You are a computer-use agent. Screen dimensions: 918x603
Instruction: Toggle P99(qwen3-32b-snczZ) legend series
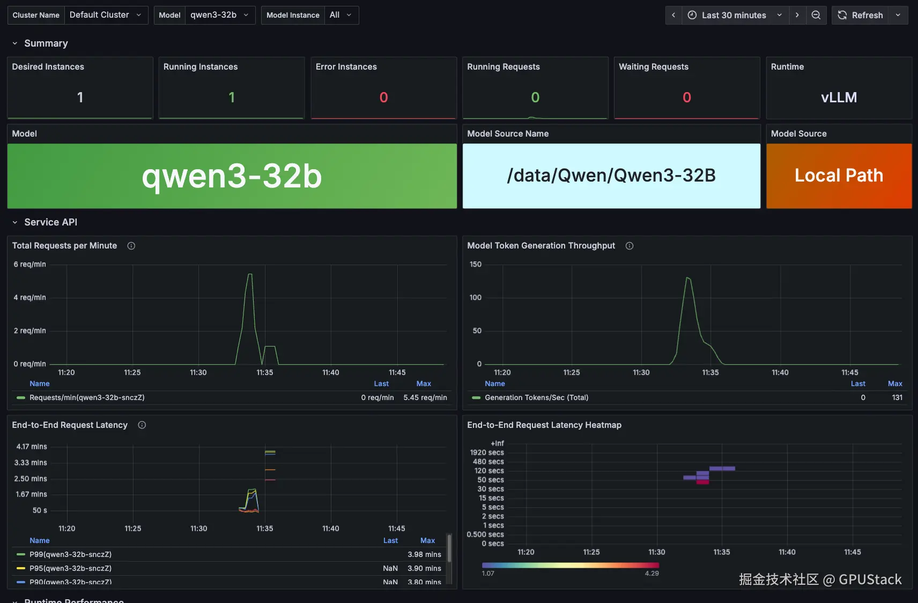(70, 555)
